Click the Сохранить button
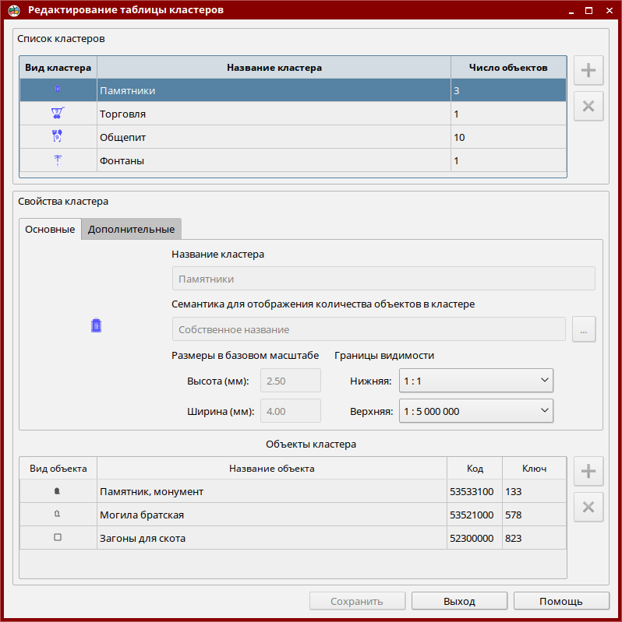 pyautogui.click(x=357, y=602)
